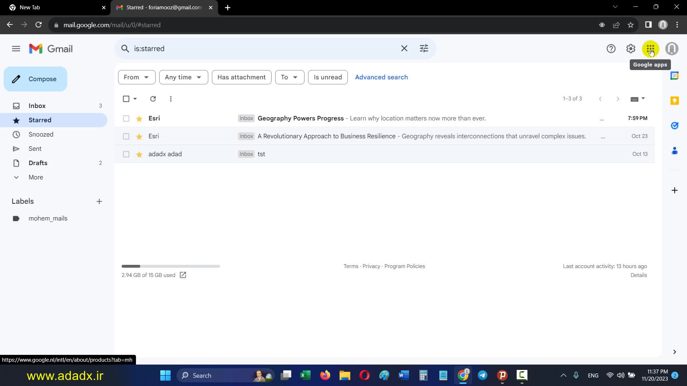Open Google Keep side panel icon
The height and width of the screenshot is (386, 687).
click(x=674, y=101)
